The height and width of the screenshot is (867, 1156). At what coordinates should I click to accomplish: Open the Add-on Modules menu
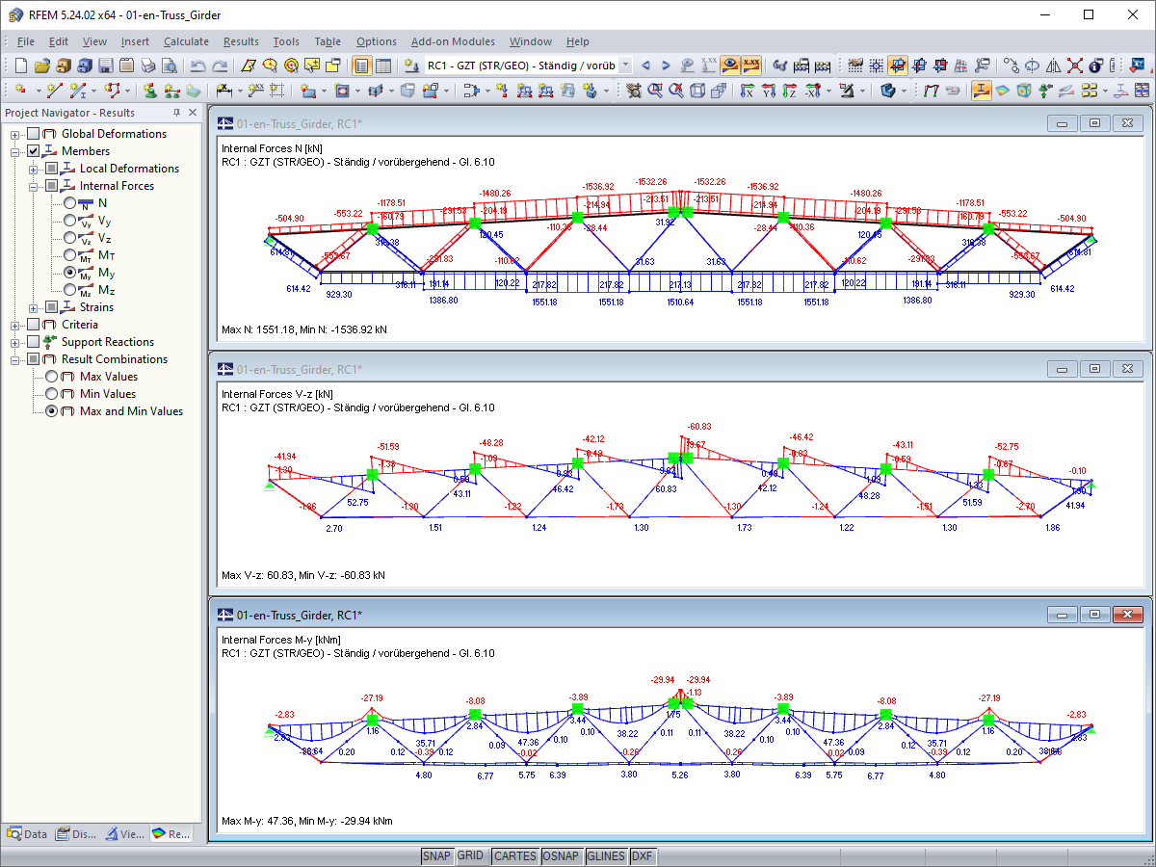coord(453,41)
